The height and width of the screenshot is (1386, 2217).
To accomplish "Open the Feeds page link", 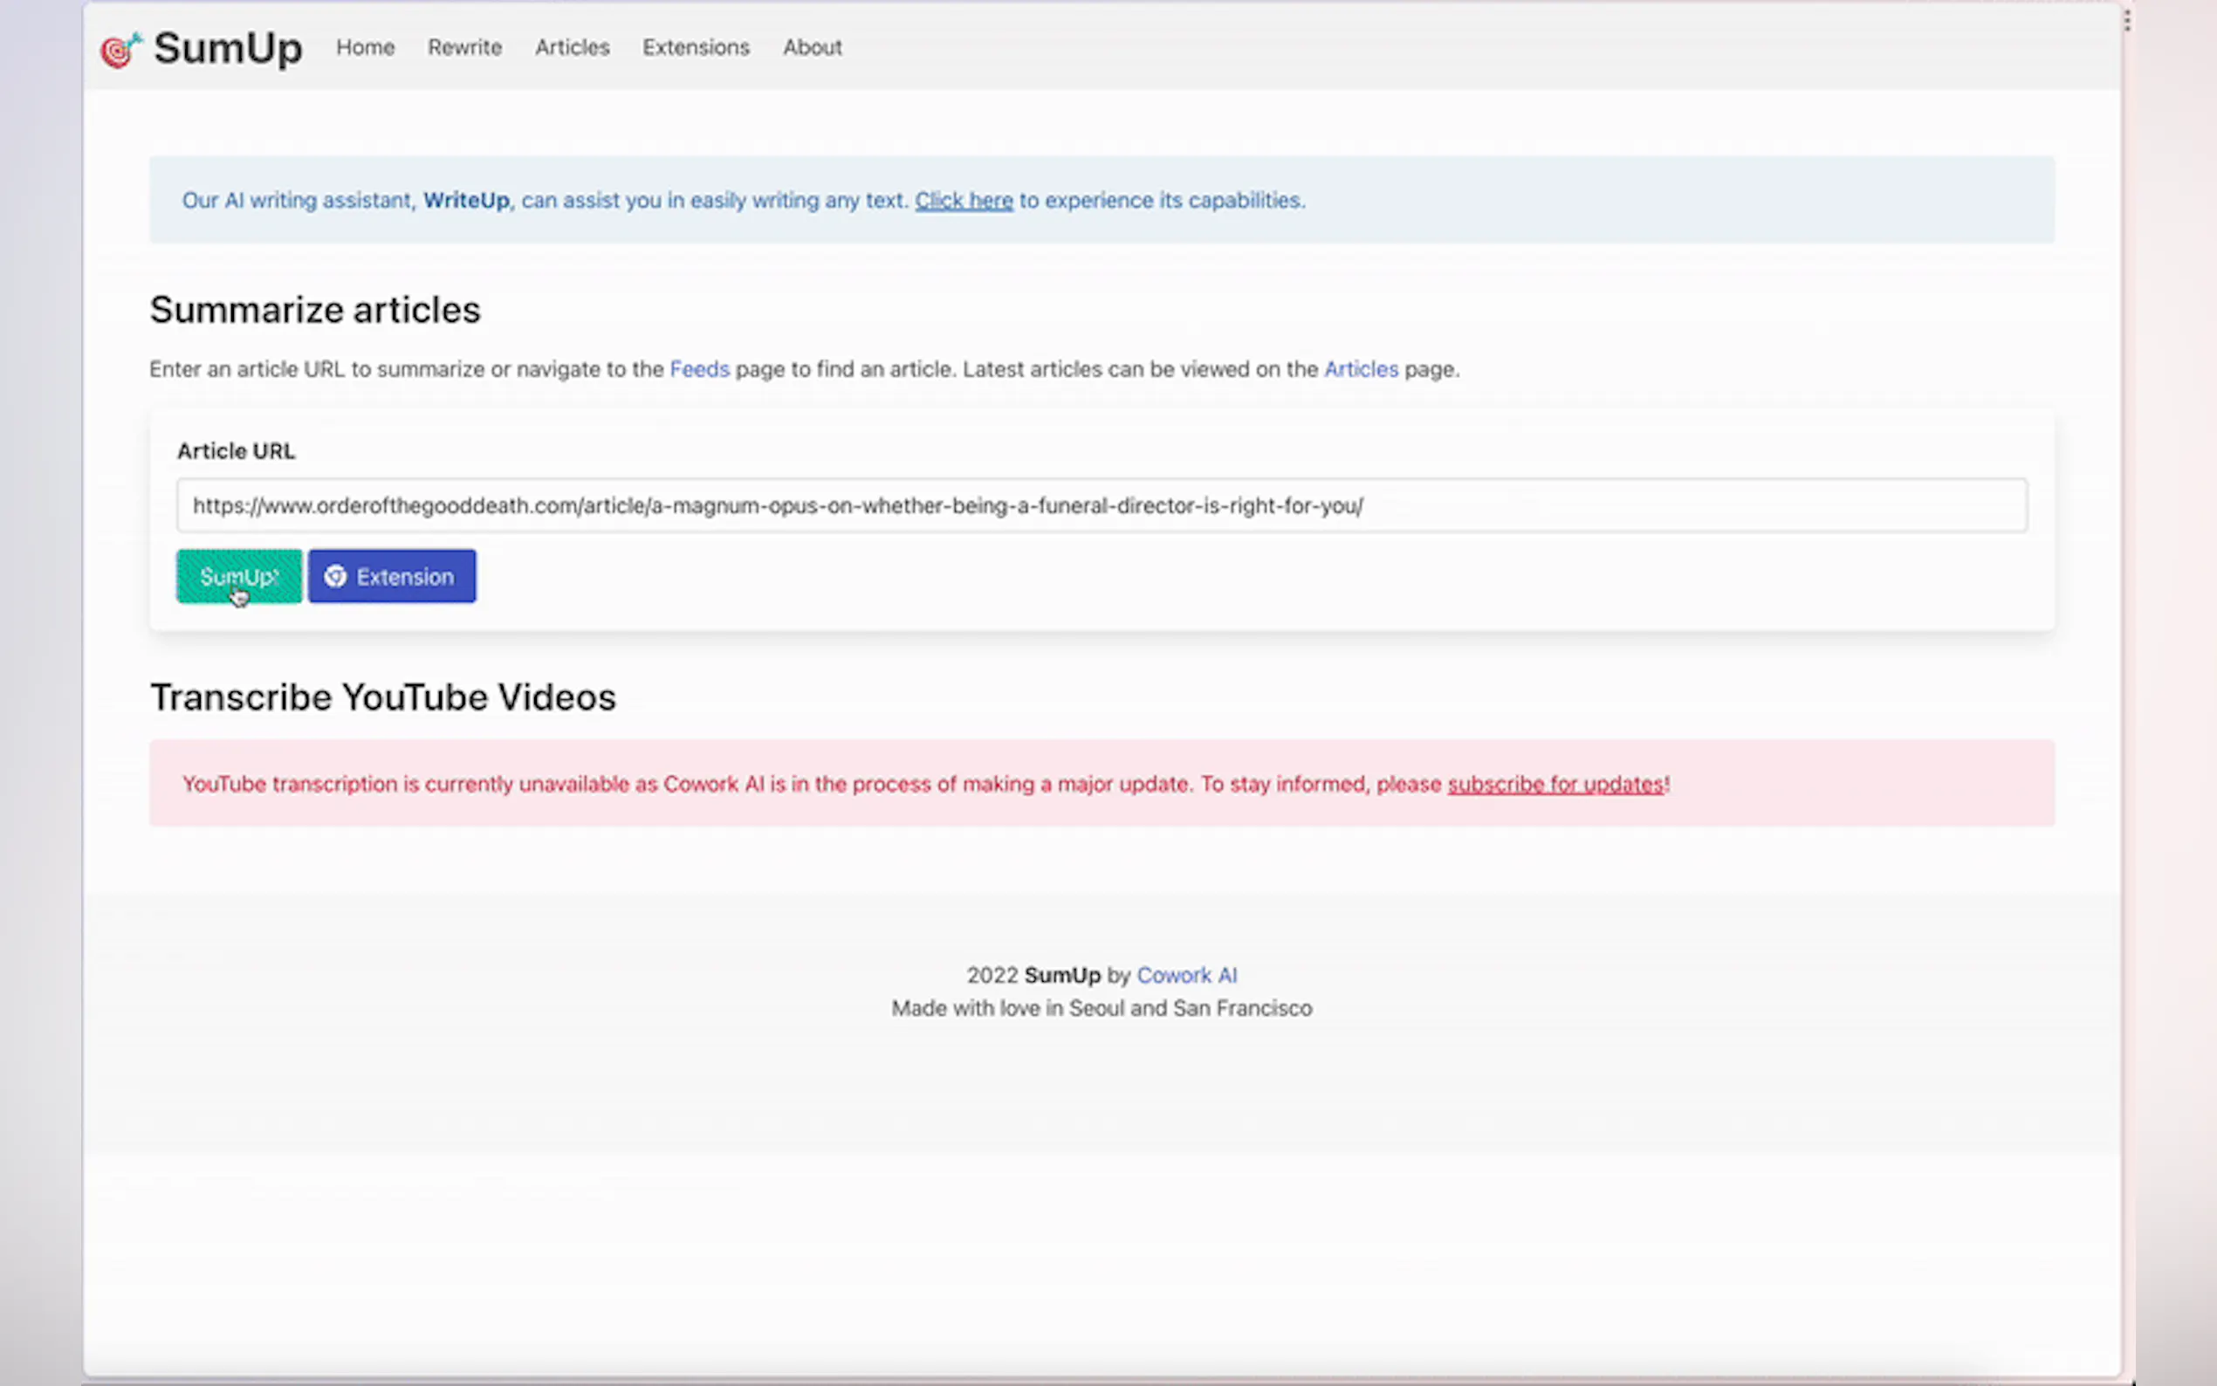I will [x=699, y=369].
